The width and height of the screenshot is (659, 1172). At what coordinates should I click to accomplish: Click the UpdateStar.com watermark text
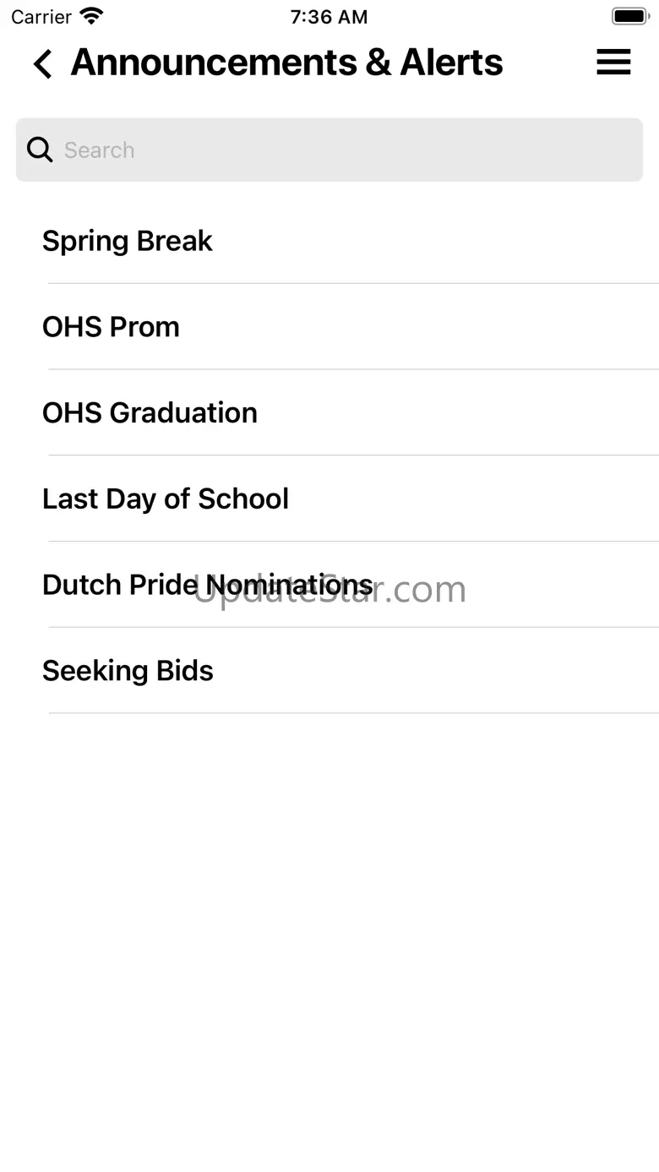329,589
